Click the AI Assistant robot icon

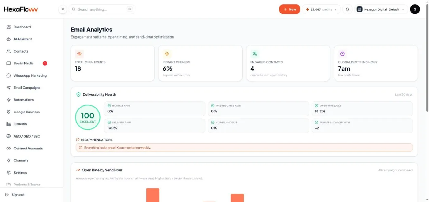tap(9, 39)
